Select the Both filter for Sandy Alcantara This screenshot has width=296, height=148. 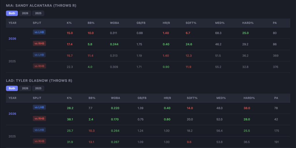tap(12, 13)
